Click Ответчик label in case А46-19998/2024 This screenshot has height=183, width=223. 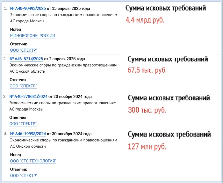18,169
